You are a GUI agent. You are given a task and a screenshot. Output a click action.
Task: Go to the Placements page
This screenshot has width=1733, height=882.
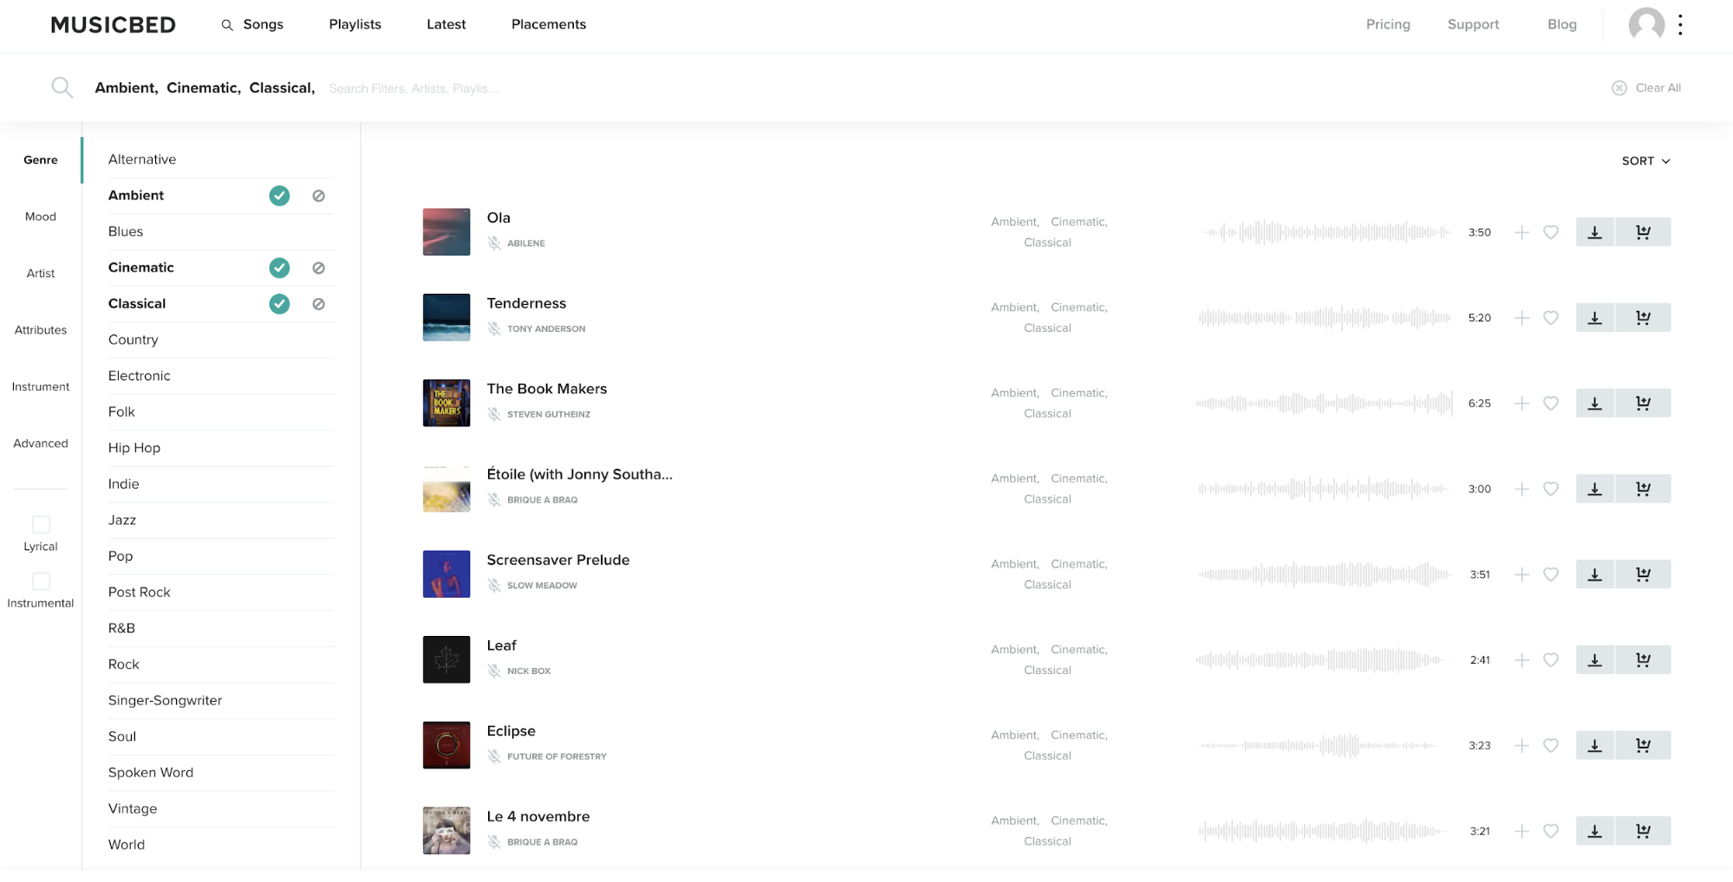tap(548, 24)
